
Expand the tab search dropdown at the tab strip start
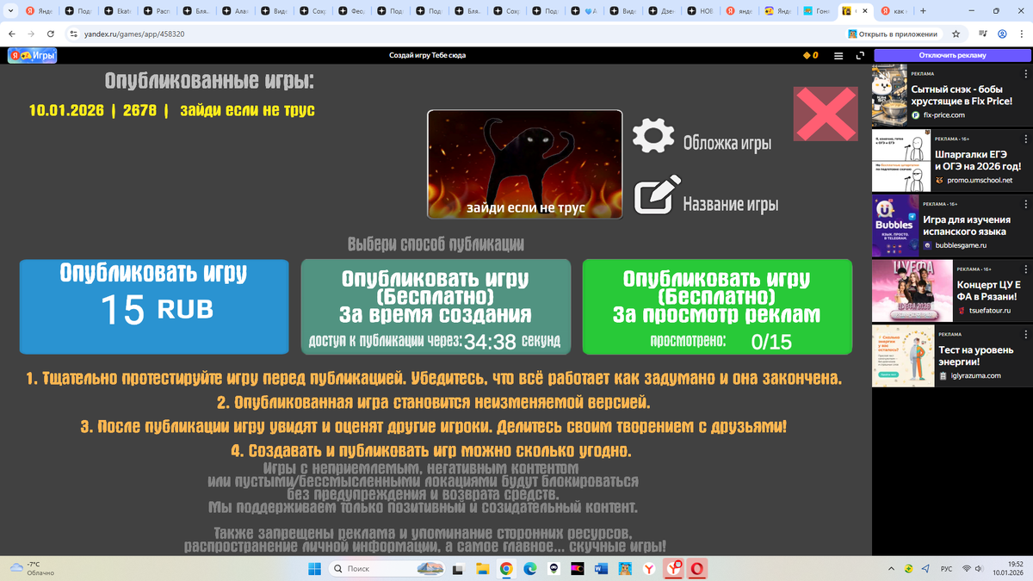[10, 11]
